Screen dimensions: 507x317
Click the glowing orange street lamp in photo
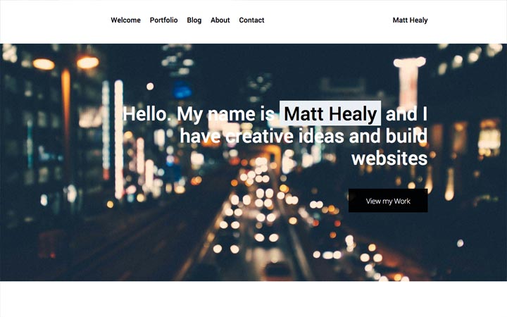point(87,62)
